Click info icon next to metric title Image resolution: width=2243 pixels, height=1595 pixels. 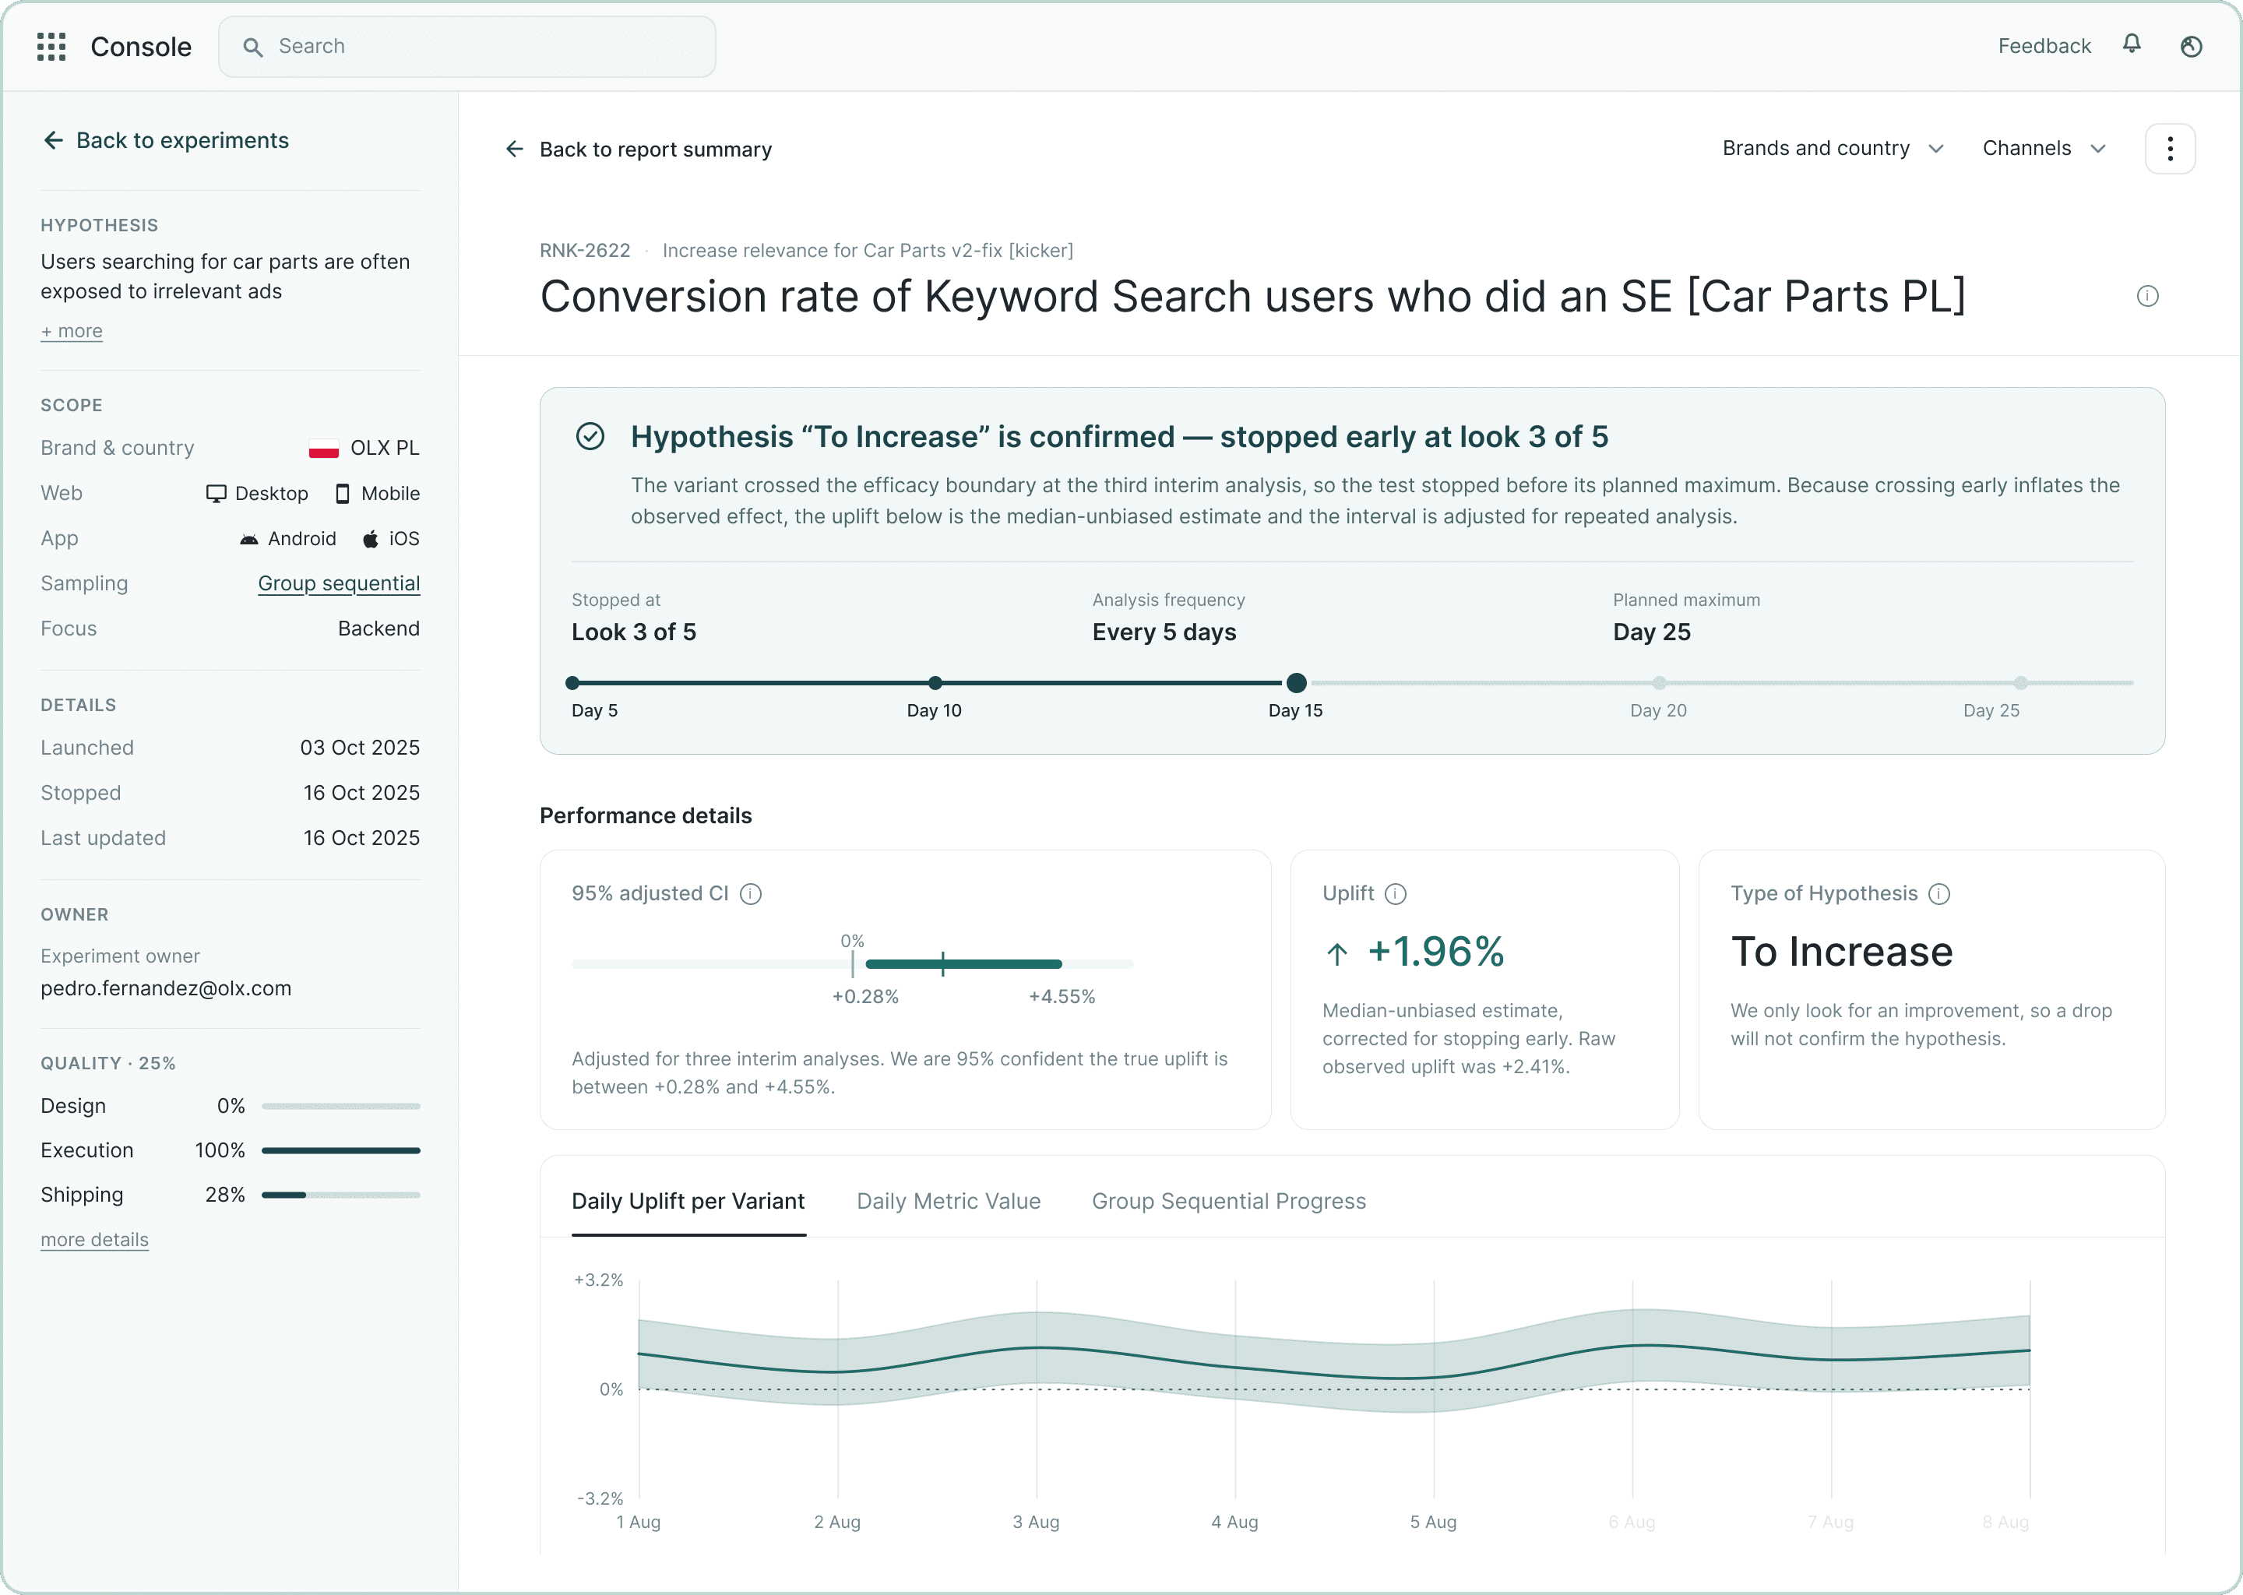coord(2146,296)
